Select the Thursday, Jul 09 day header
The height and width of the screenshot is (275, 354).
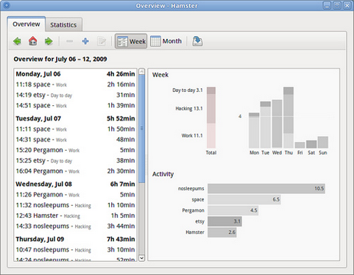coord(75,239)
